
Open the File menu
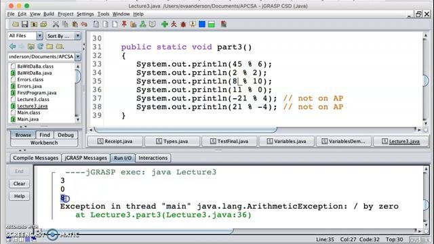point(11,14)
